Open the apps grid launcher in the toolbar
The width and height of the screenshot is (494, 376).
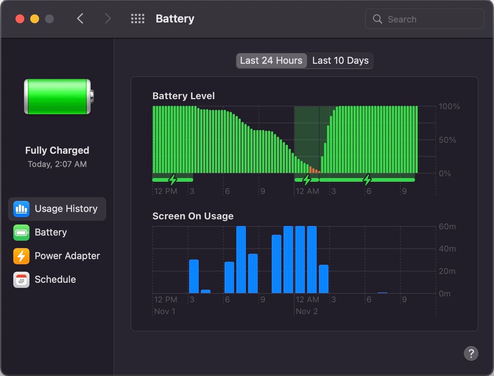138,18
